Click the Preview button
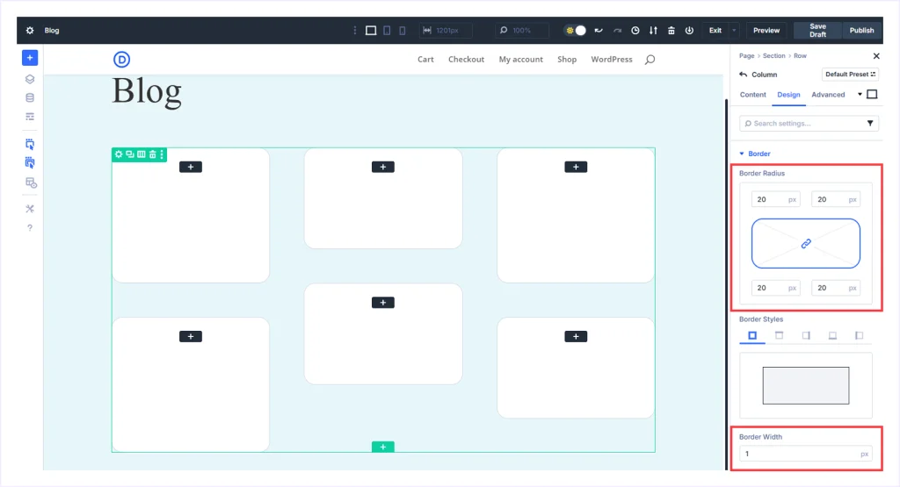Image resolution: width=900 pixels, height=487 pixels. point(766,31)
